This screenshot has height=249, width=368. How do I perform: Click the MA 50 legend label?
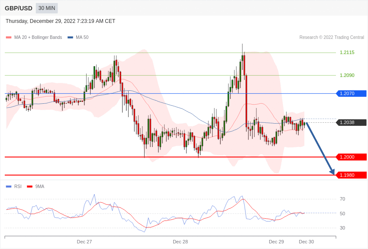82,37
